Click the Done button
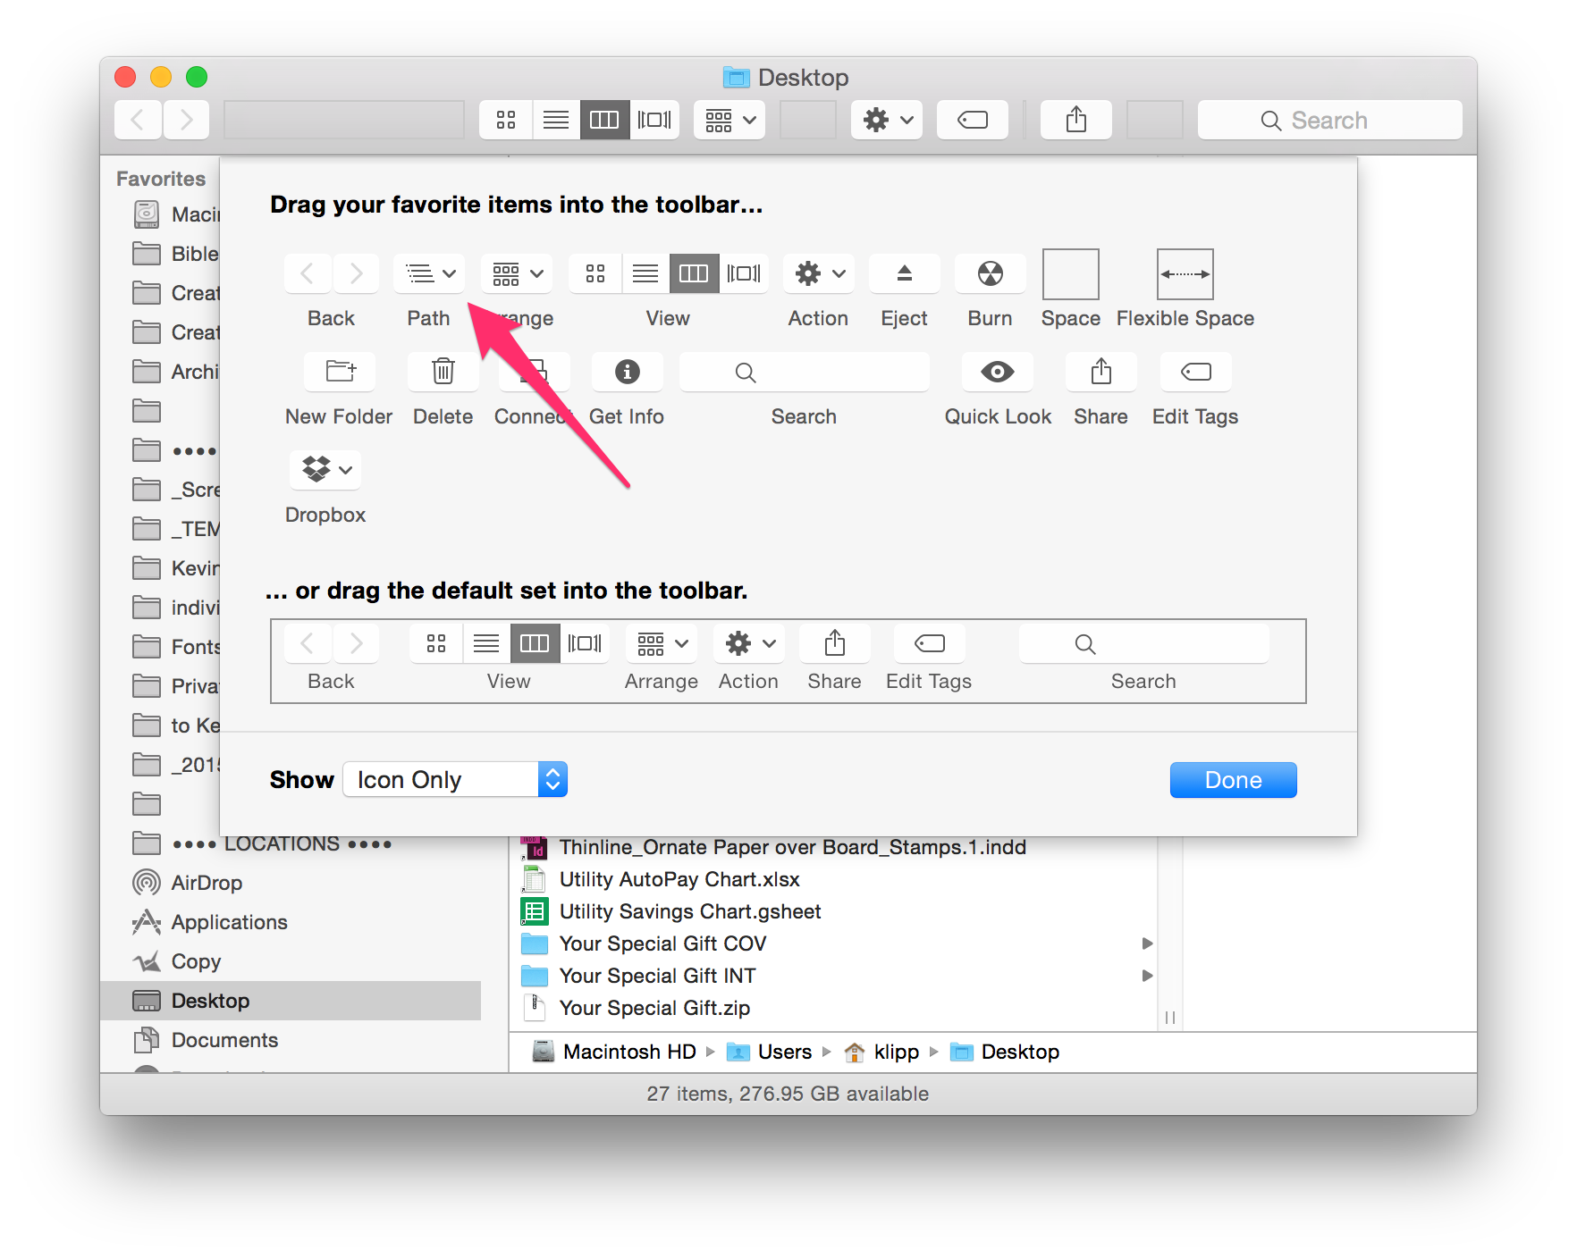The width and height of the screenshot is (1577, 1258). (1233, 780)
